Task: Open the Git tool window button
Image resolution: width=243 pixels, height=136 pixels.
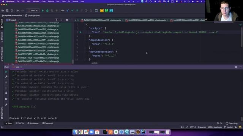Action: pos(219,124)
